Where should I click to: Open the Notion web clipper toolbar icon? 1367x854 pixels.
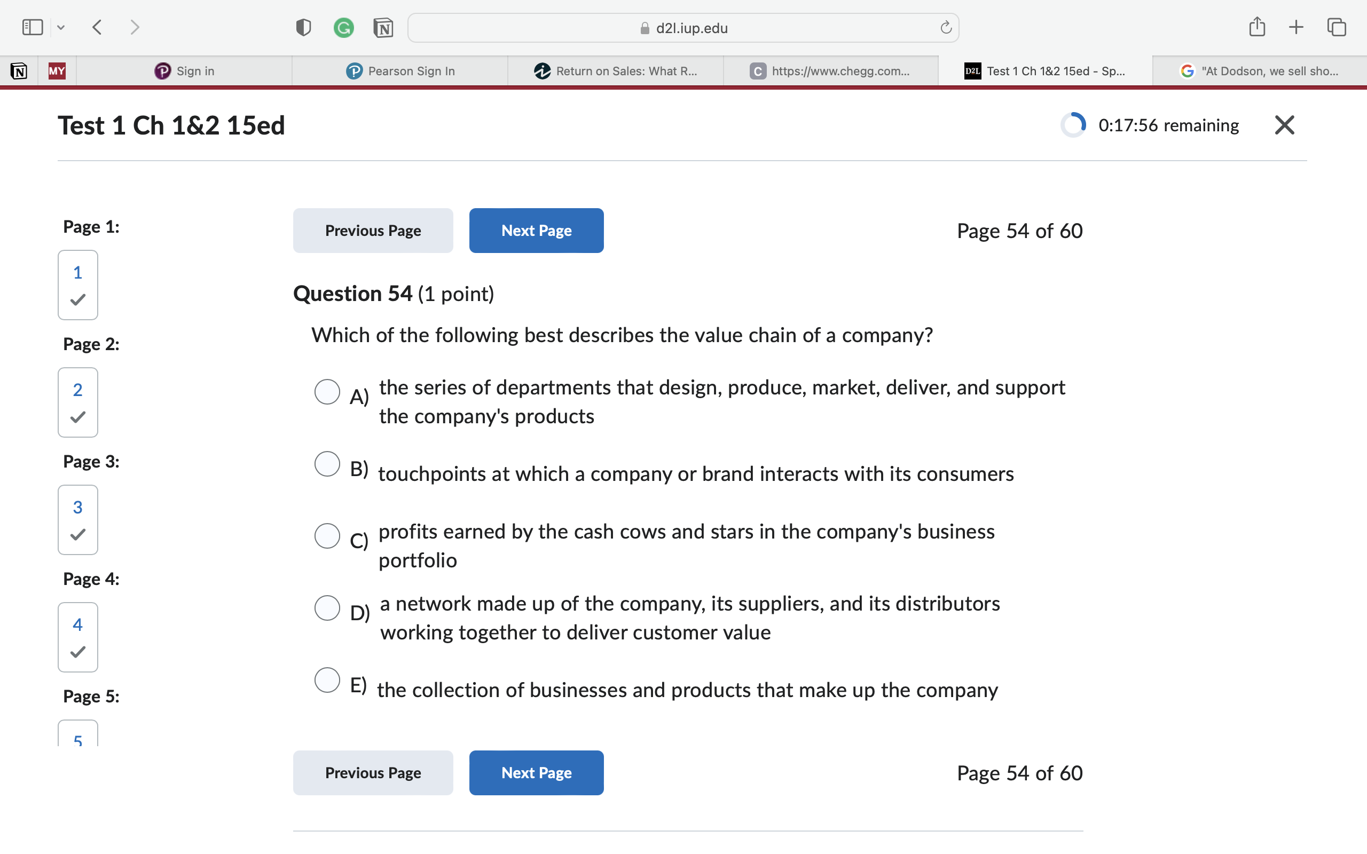pyautogui.click(x=383, y=28)
